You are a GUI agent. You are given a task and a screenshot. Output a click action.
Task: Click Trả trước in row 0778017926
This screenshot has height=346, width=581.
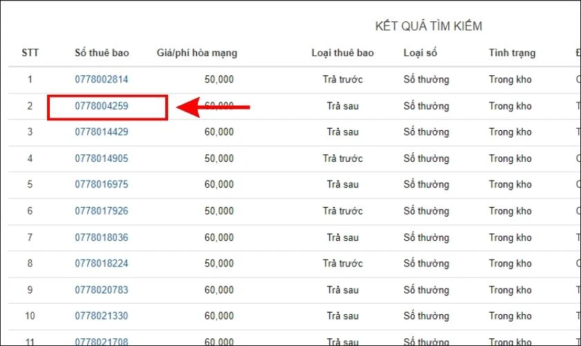click(343, 210)
